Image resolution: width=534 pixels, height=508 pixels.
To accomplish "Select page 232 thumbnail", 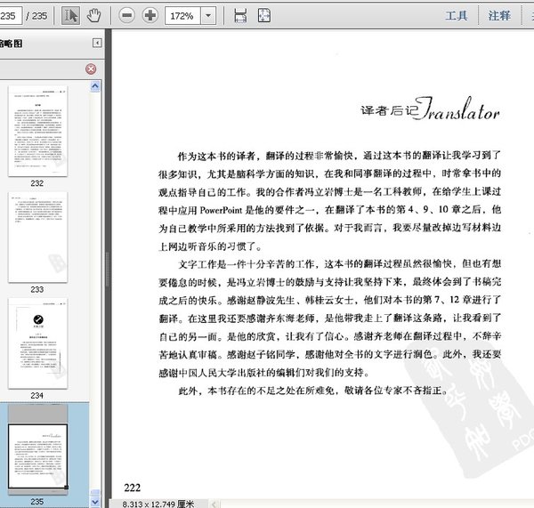I will [x=37, y=131].
